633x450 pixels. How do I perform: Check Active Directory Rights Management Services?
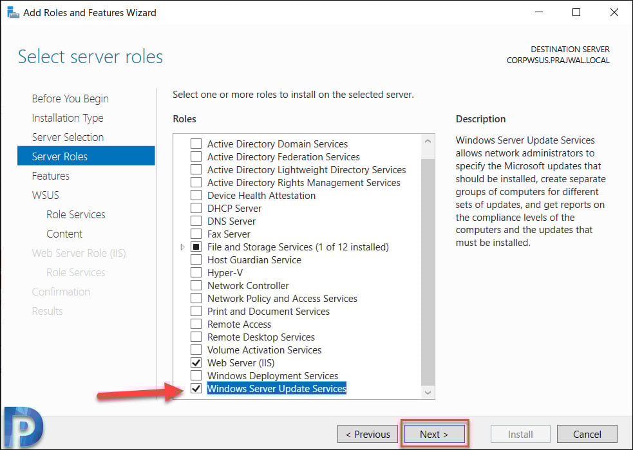click(196, 182)
